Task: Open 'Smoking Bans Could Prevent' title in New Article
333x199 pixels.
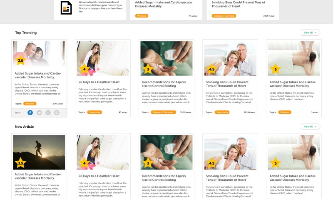Action: click(x=227, y=178)
